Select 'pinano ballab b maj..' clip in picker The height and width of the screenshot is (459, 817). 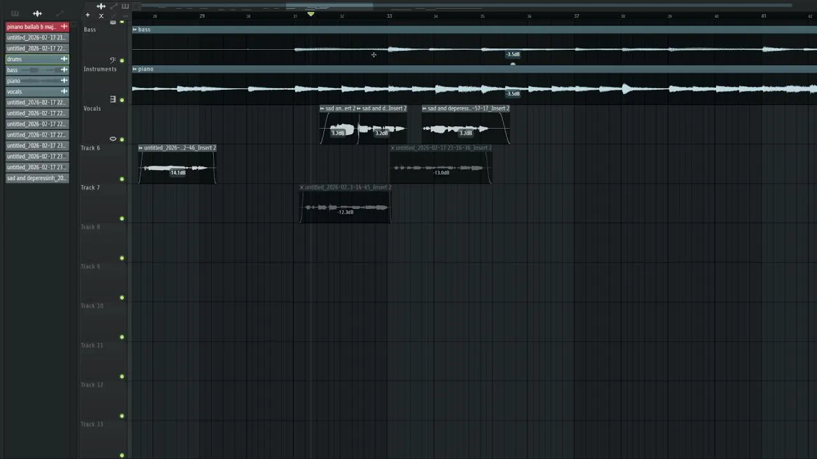[x=37, y=27]
